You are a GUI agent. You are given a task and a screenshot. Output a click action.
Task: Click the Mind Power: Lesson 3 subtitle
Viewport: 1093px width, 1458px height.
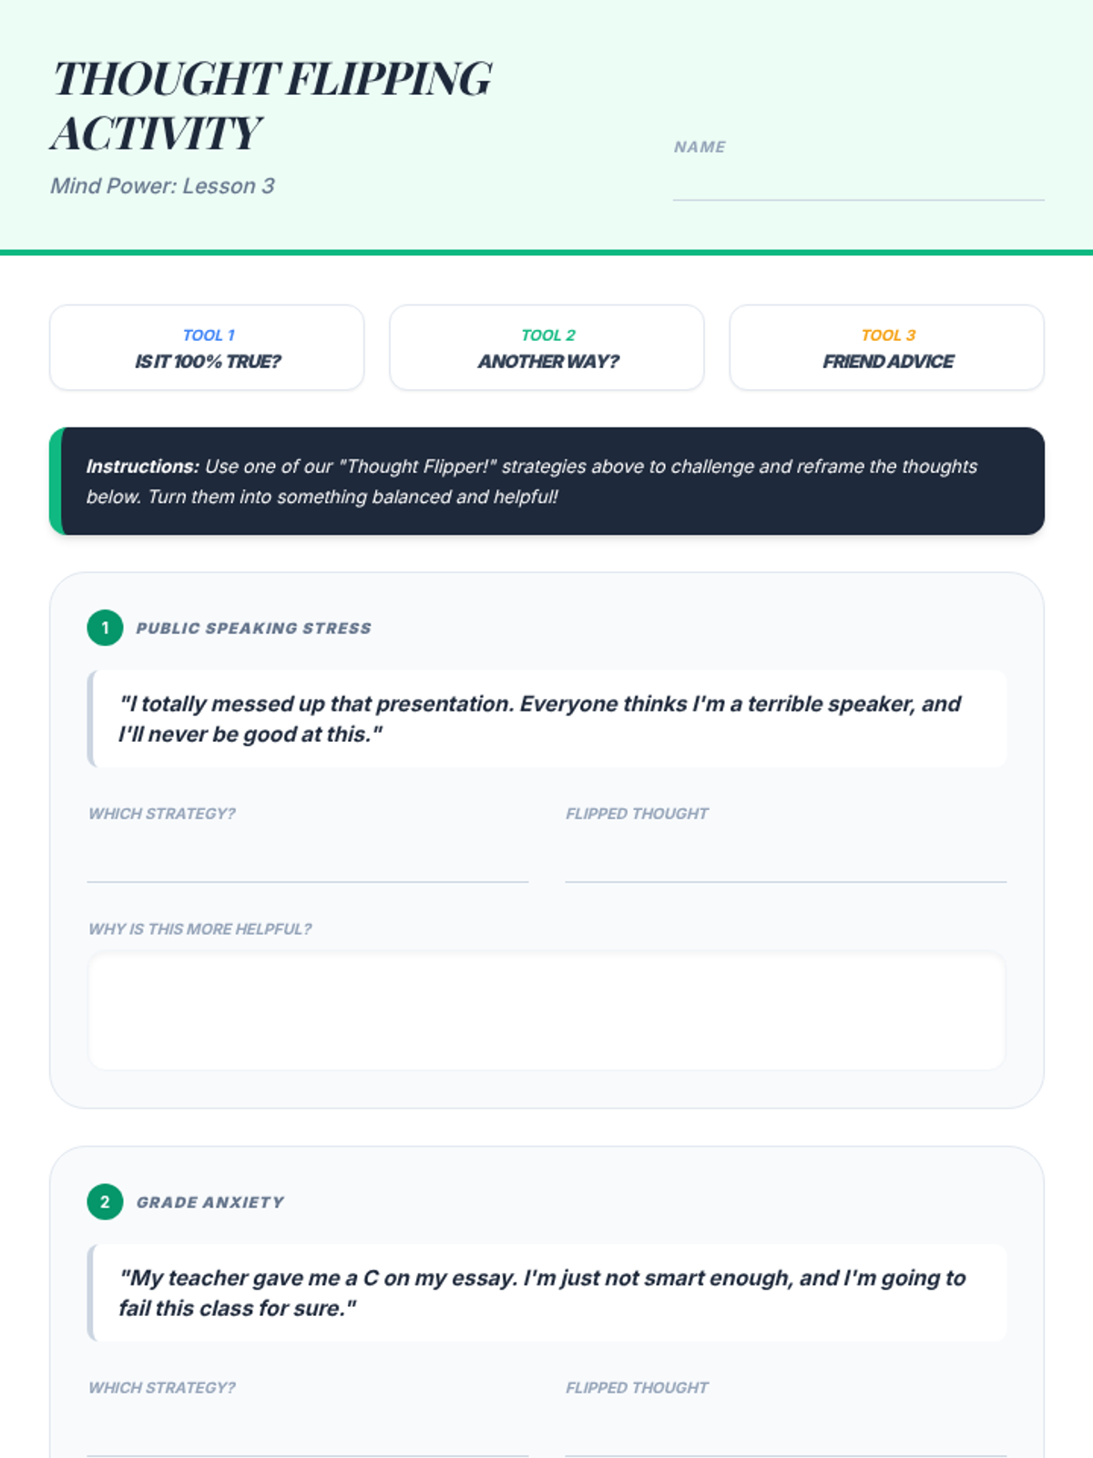pyautogui.click(x=162, y=186)
